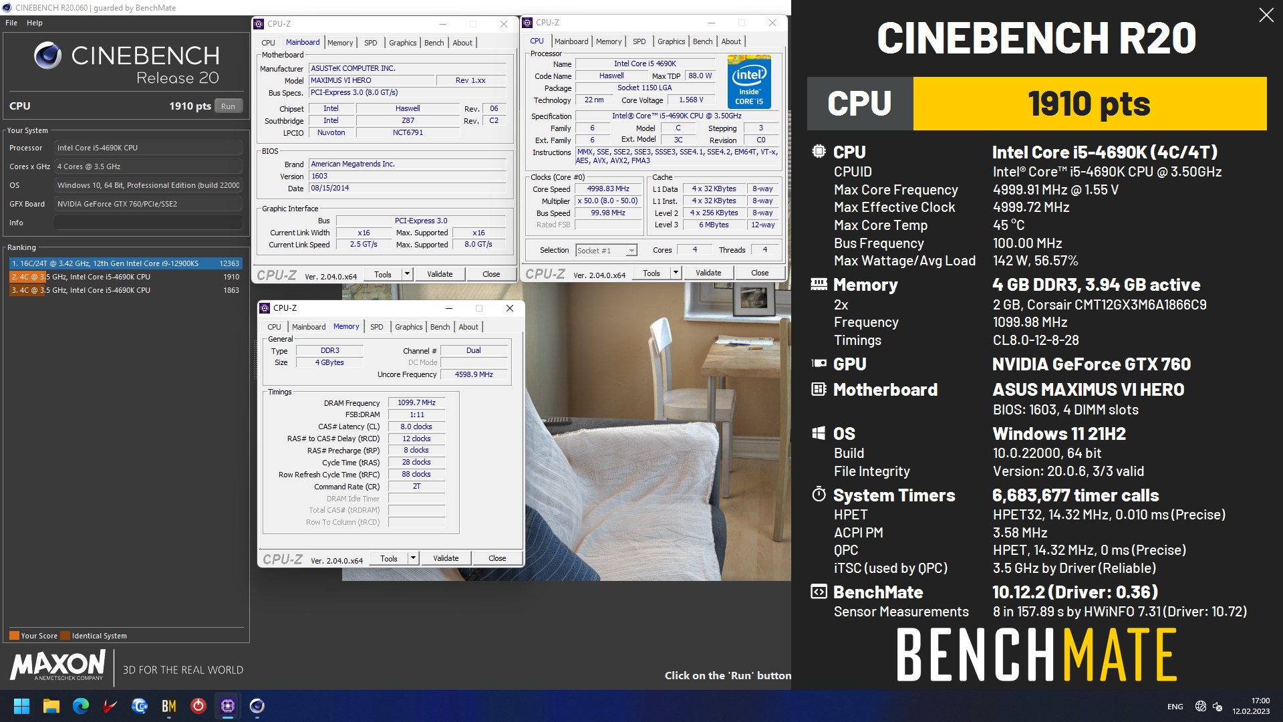Click the network status tray icon

1200,707
